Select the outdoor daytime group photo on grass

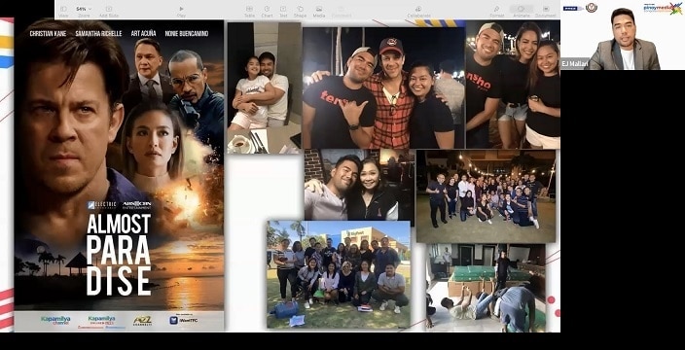(339, 274)
